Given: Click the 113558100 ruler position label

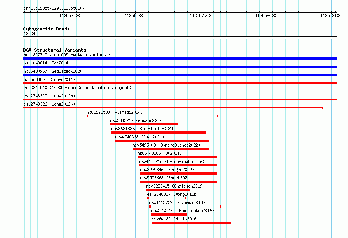Looking at the screenshot, I should [x=331, y=16].
